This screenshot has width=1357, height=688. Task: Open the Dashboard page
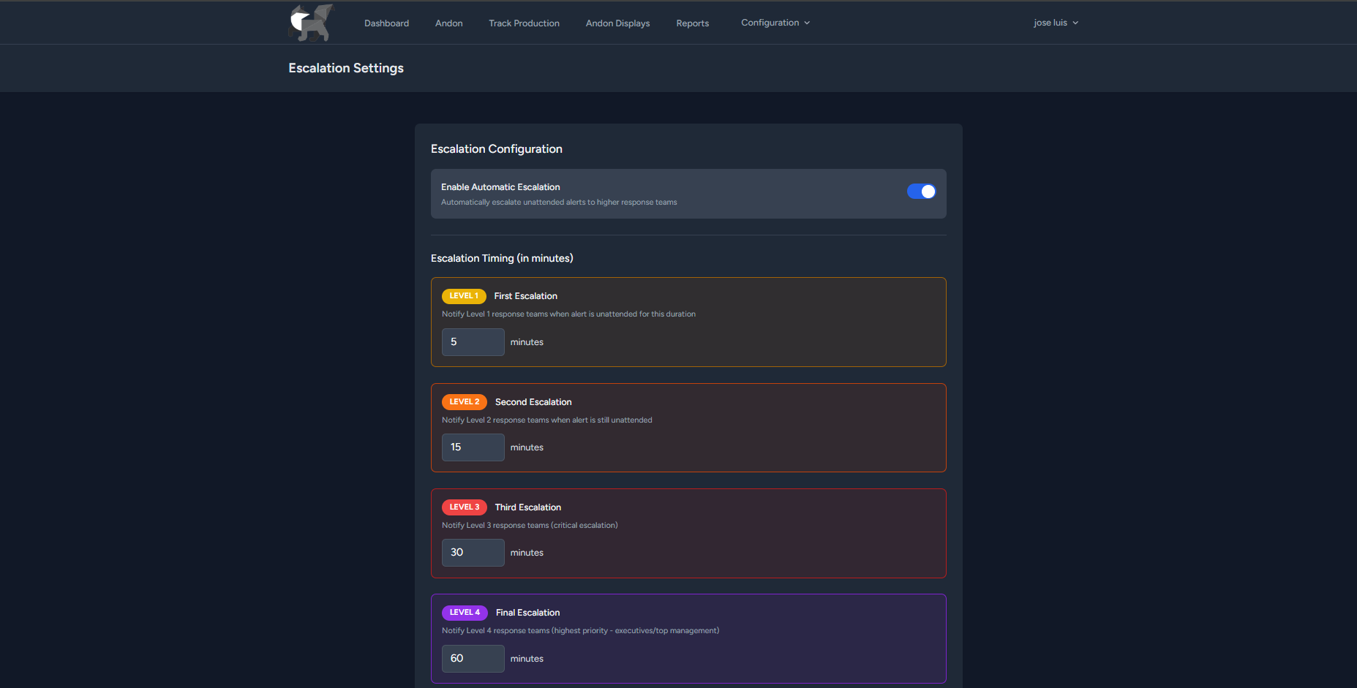pos(386,23)
